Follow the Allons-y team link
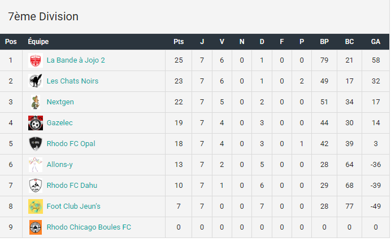The image size is (391, 242). (60, 165)
